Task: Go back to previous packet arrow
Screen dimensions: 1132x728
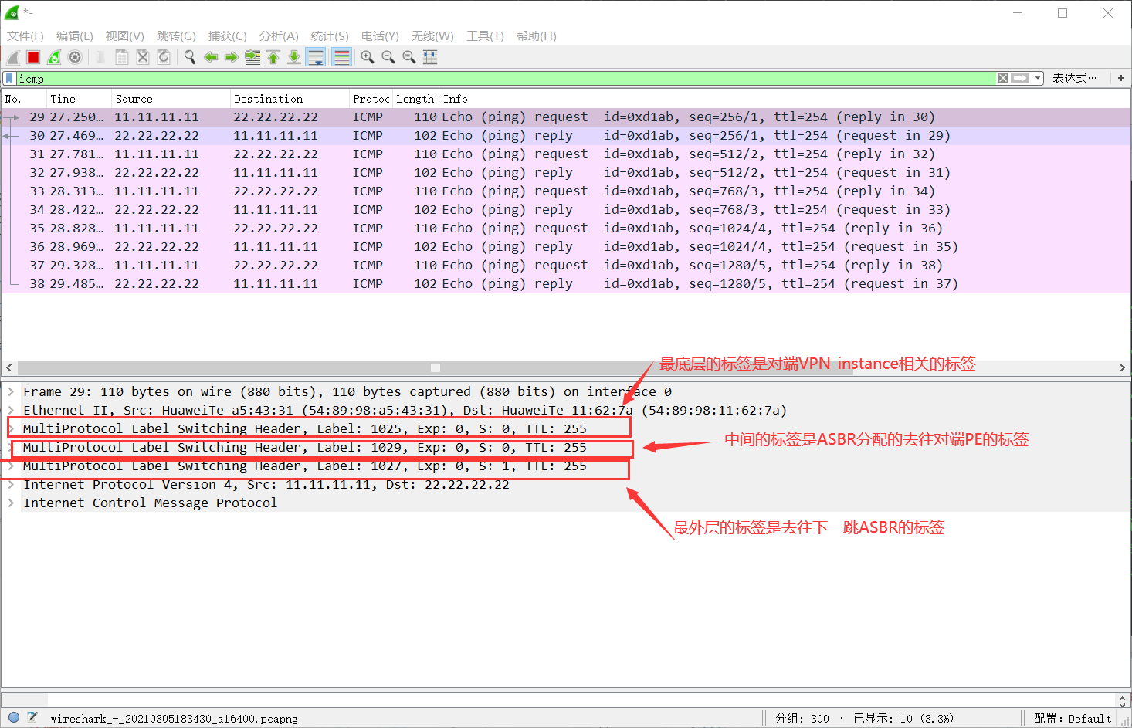Action: click(210, 57)
